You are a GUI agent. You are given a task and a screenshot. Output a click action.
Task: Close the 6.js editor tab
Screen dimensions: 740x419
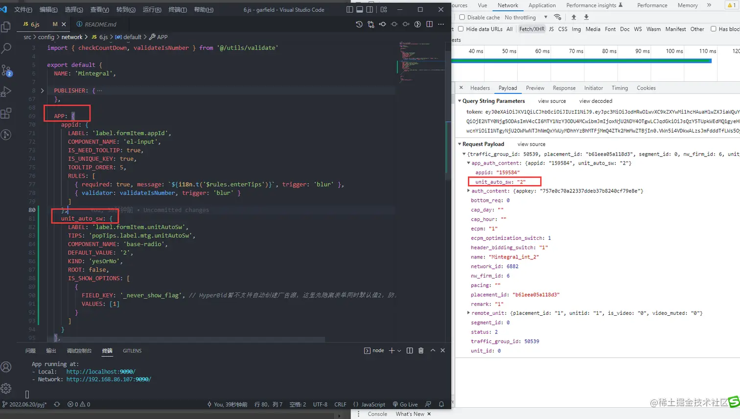[x=64, y=24]
